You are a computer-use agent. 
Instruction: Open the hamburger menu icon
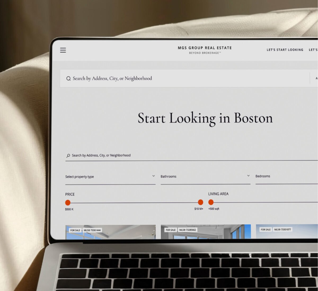pos(63,50)
